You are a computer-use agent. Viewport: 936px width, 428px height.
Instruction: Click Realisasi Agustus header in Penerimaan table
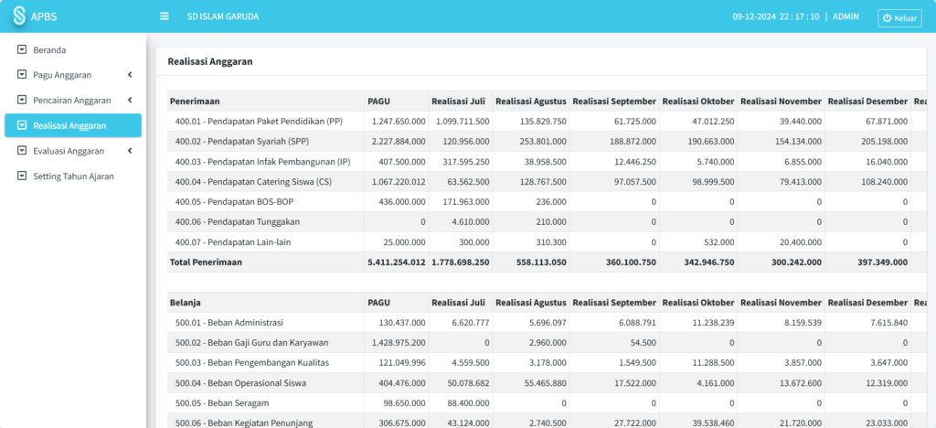click(531, 102)
